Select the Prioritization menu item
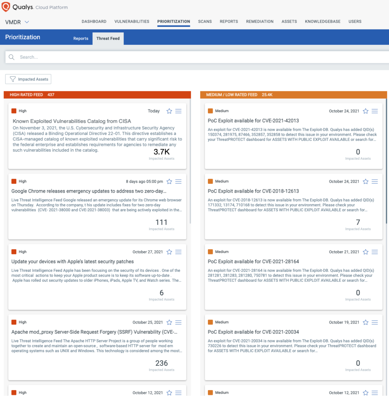Screen dimensions: 389x396 click(173, 21)
